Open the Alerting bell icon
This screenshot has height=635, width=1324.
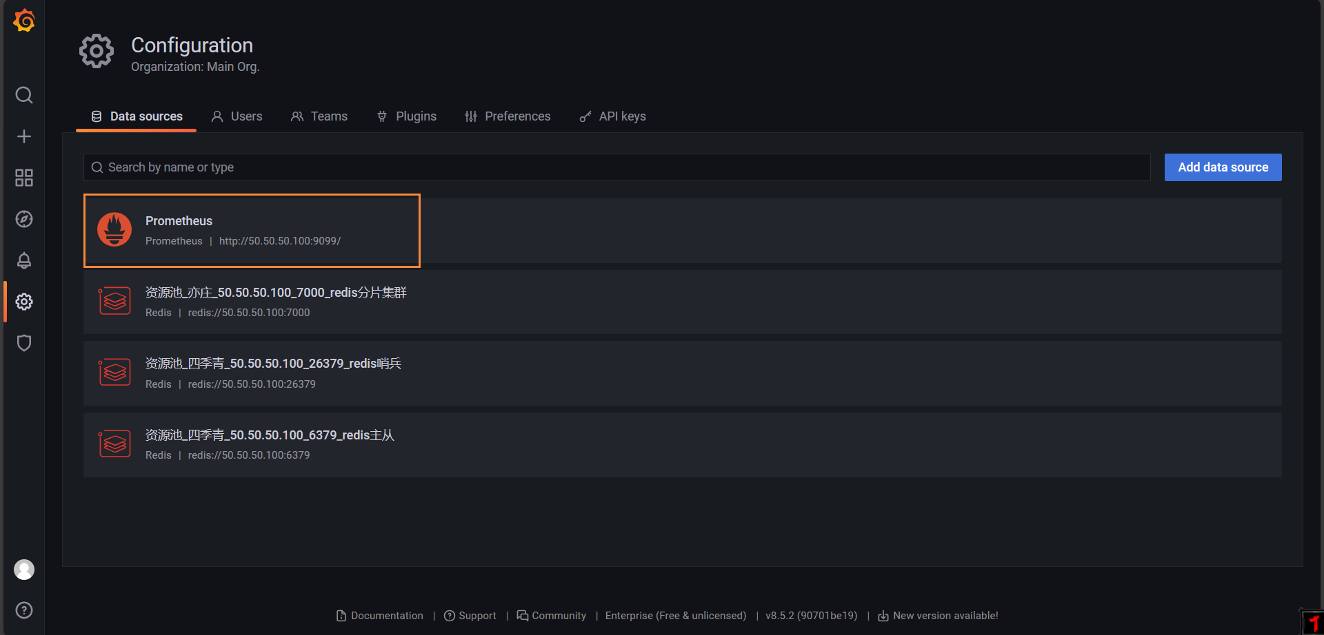[24, 260]
